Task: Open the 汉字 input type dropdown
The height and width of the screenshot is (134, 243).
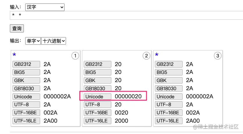Action: [x=45, y=7]
